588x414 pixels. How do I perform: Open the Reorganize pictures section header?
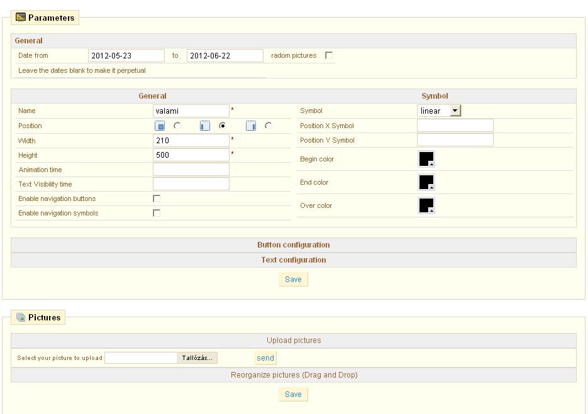click(293, 375)
